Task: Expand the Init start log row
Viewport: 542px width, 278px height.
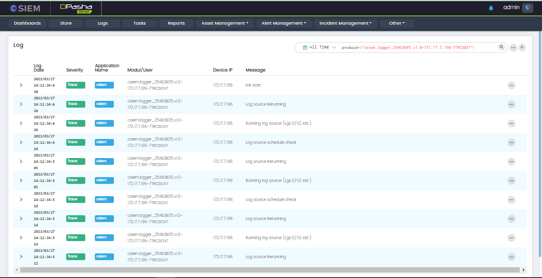Action: (x=21, y=85)
